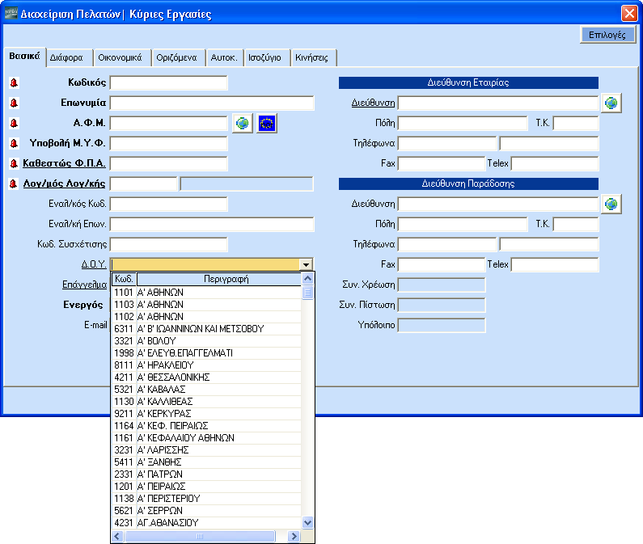
Task: Select 1998 Α' ΕΛΕΥΘ.ΕΠΑΓΓΕΛΜΑΤΙ entry
Action: tap(207, 353)
